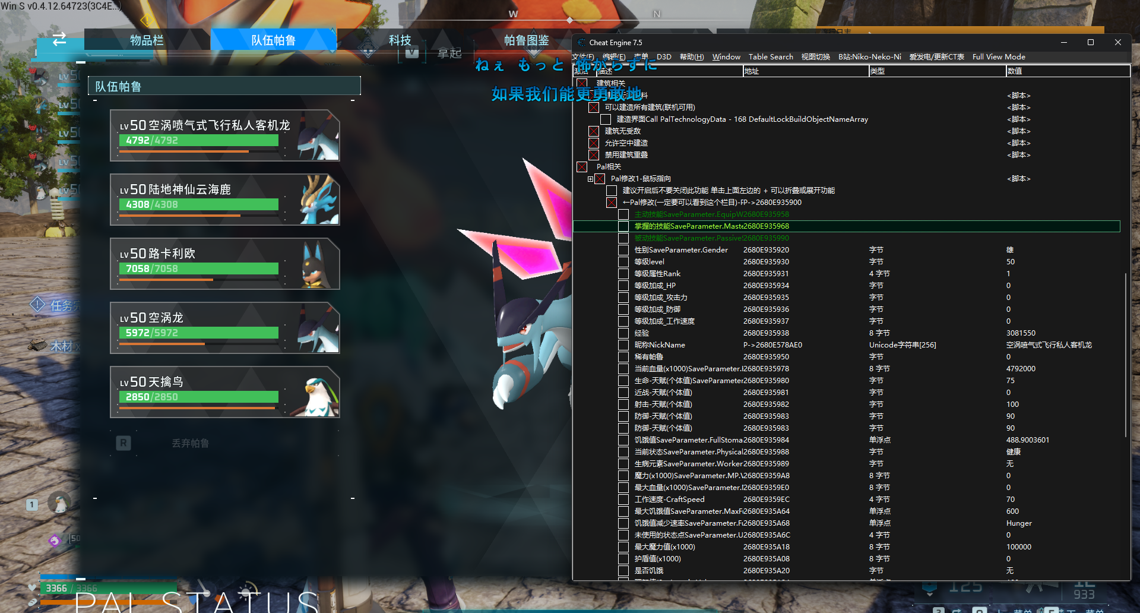
Task: Minimize the Cheat Engine window
Action: (x=1064, y=43)
